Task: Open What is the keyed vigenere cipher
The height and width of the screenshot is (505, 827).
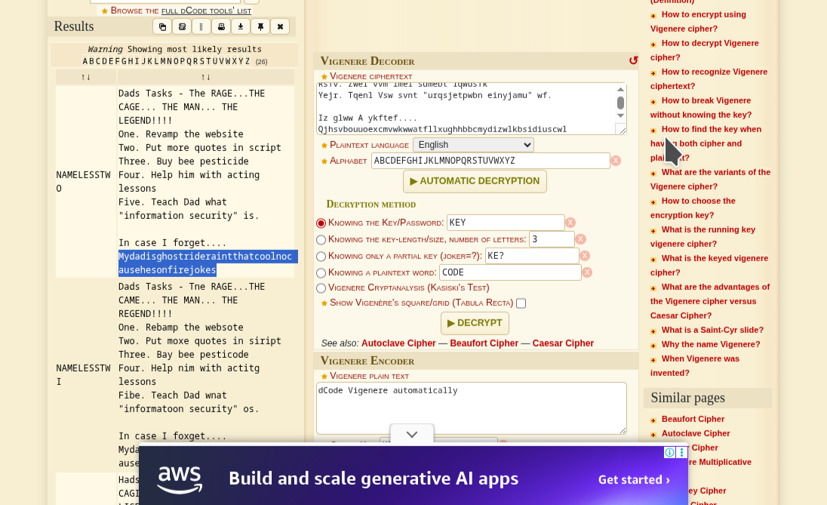Action: tap(709, 266)
